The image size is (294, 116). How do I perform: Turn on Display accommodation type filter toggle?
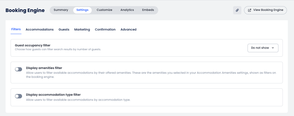(x=19, y=96)
